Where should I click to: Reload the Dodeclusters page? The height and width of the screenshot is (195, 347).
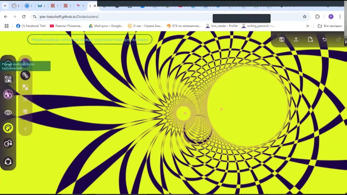(24, 17)
